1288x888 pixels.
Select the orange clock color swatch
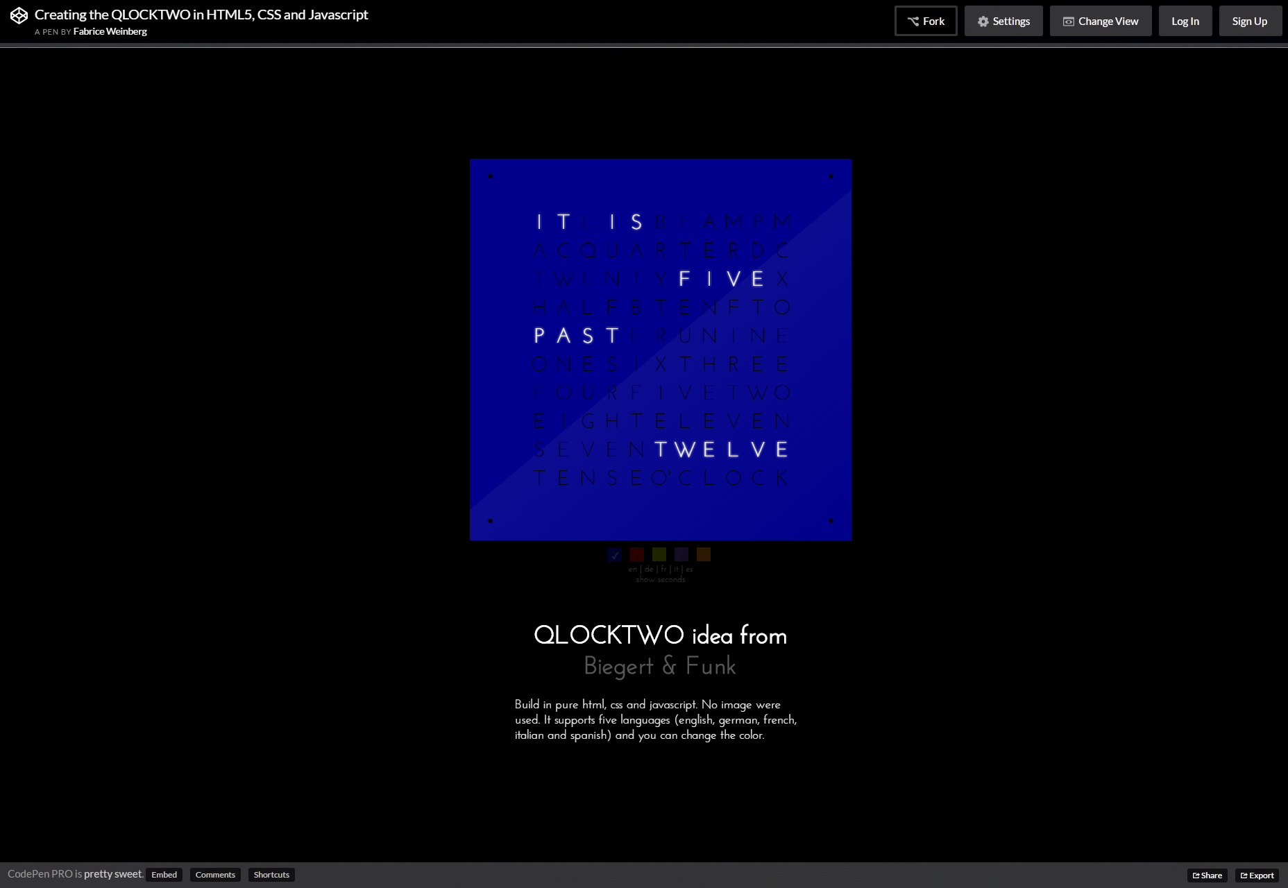click(x=704, y=554)
